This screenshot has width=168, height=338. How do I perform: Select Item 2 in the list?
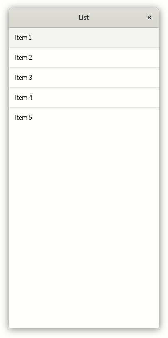coord(84,58)
